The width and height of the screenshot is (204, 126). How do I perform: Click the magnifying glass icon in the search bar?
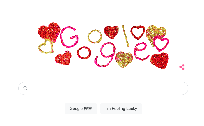[26, 88]
